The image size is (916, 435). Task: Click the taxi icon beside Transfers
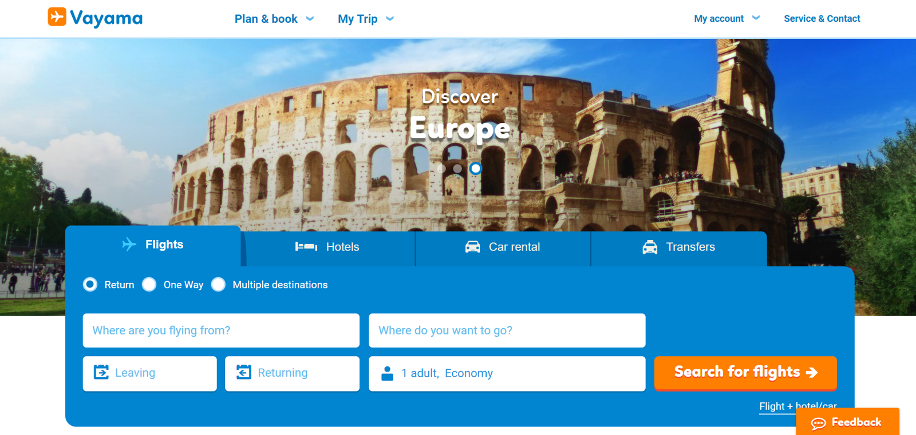650,247
